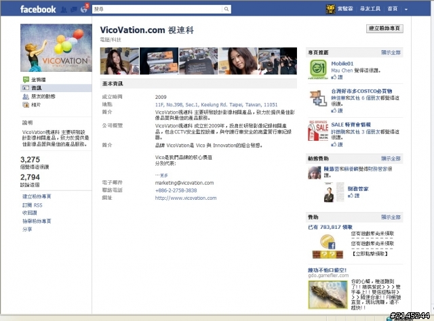Open the 783,817 ad headline link
Image resolution: width=434 pixels, height=321 pixels.
pos(330,228)
